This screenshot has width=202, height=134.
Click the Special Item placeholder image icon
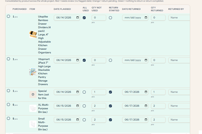33,94
